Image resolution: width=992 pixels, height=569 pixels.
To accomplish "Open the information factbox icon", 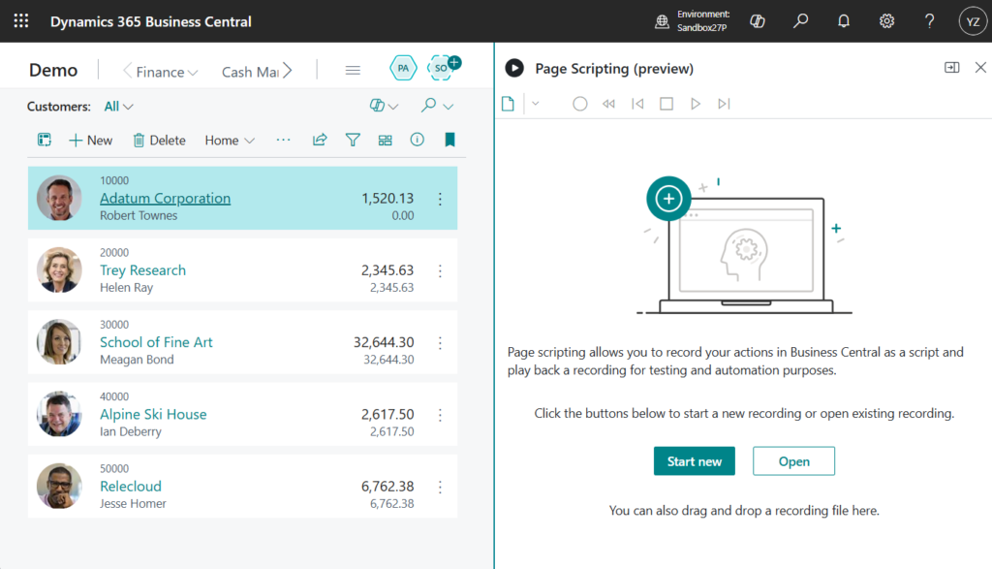I will pyautogui.click(x=418, y=140).
